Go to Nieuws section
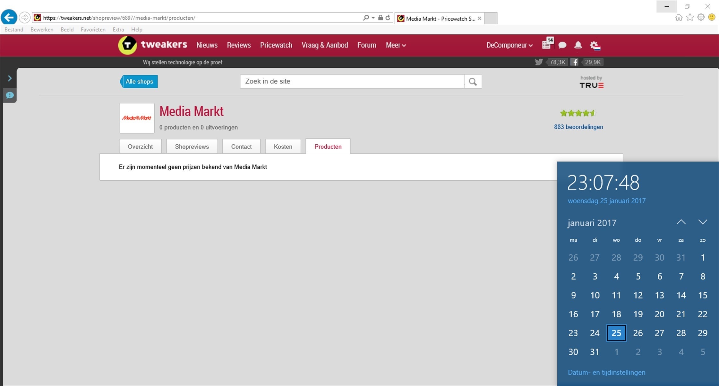Image resolution: width=719 pixels, height=386 pixels. [x=207, y=45]
